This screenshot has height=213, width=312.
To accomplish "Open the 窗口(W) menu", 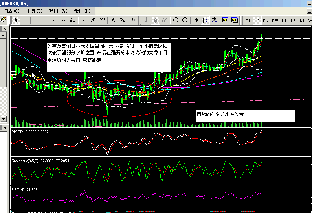I will click(58, 11).
